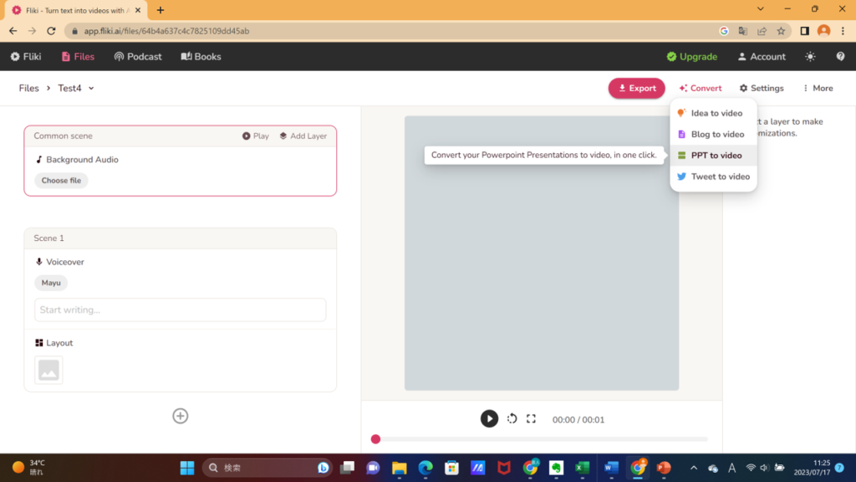Select the Scene 1 header
The image size is (856, 482).
[x=181, y=238]
